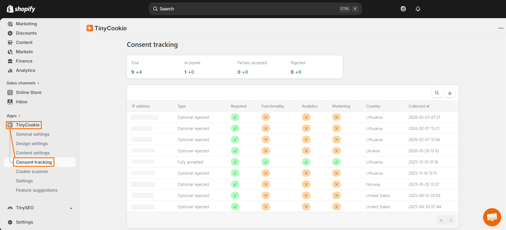Screen dimensions: 506x230
Task: Open the TinyCookie three-dot menu
Action: tap(501, 28)
